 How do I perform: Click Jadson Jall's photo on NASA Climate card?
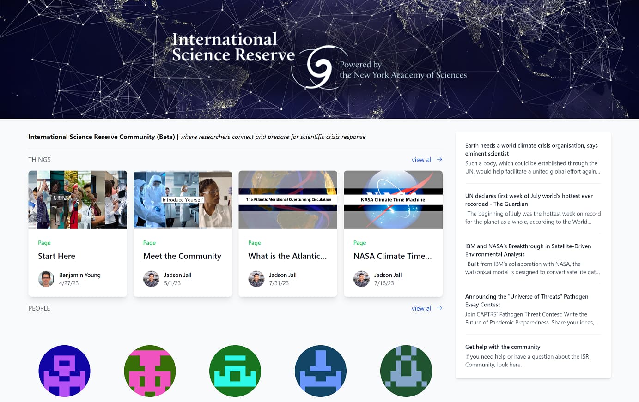click(x=361, y=279)
